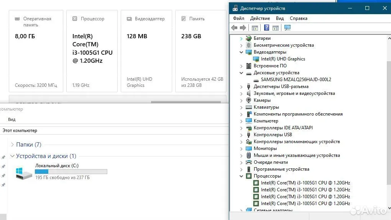Click the scan for hardware changes monitor icon
The image size is (391, 220).
tap(287, 28)
